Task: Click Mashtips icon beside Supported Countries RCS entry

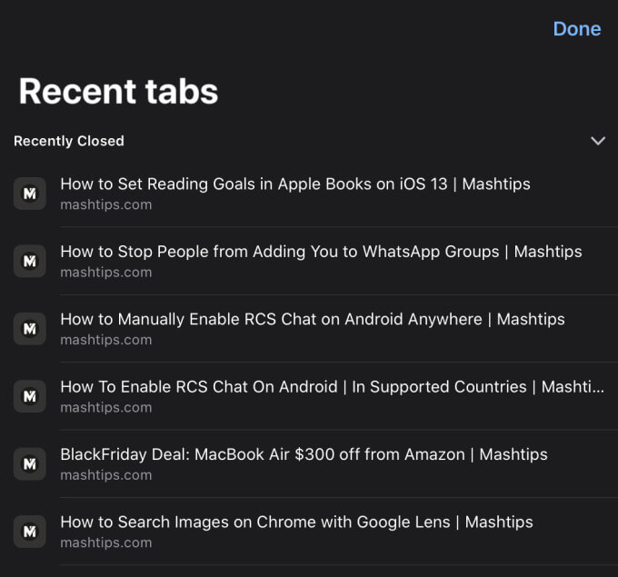Action: pos(30,397)
